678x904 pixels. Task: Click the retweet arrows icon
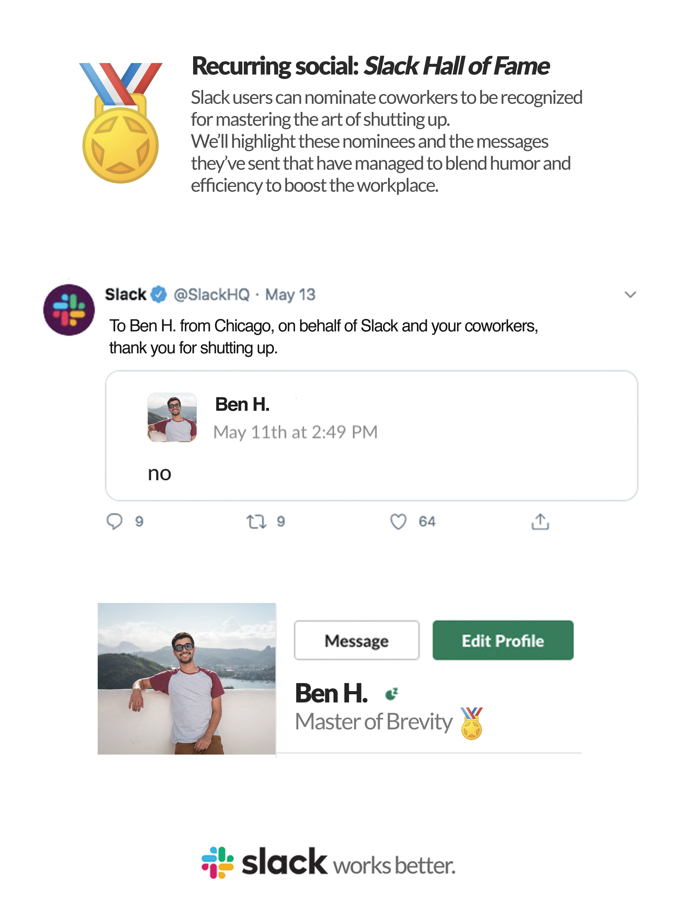(256, 522)
